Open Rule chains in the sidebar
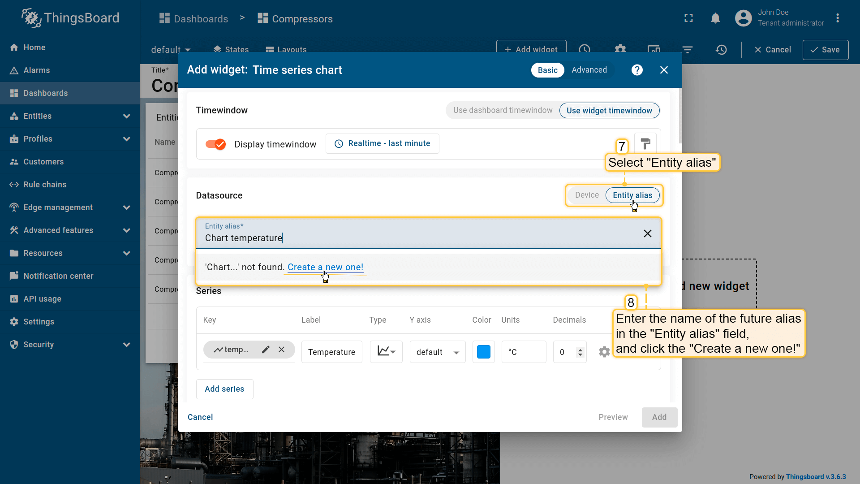The image size is (860, 484). 45,185
